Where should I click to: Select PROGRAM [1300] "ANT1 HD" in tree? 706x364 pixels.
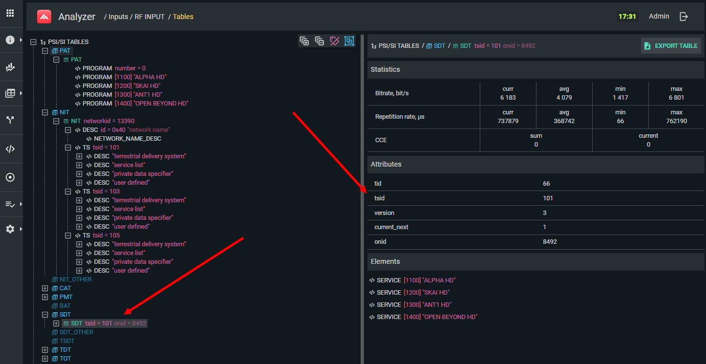[x=122, y=95]
